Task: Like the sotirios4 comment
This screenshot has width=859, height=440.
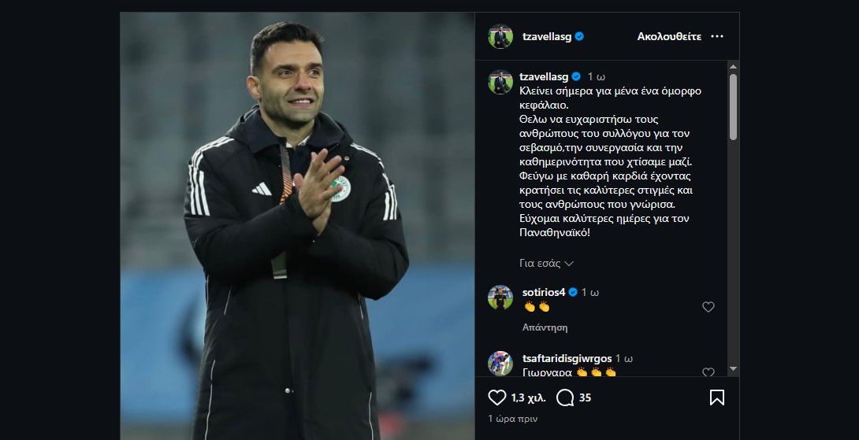Action: coord(708,307)
